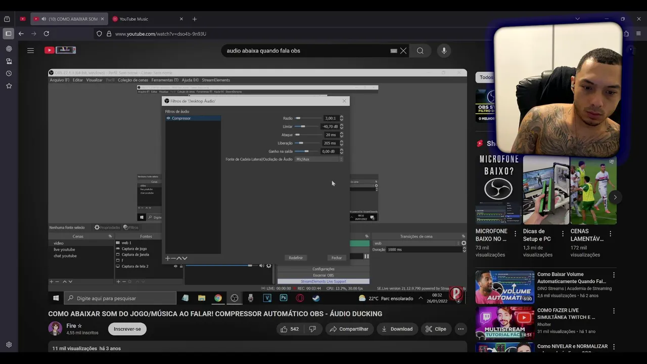Open the tab list dropdown arrow
The image size is (647, 364).
tap(577, 19)
